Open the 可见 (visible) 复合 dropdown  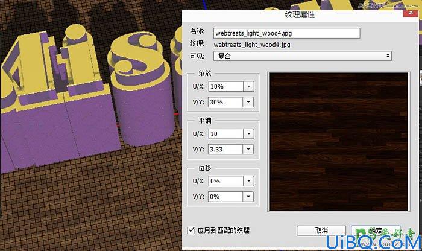click(303, 56)
